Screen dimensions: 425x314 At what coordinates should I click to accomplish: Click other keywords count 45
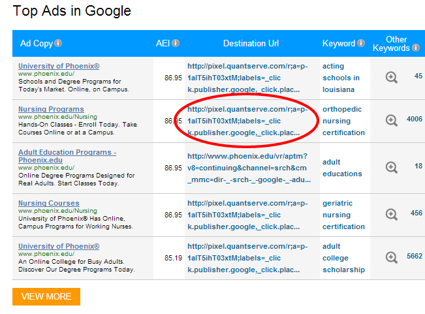(x=418, y=76)
